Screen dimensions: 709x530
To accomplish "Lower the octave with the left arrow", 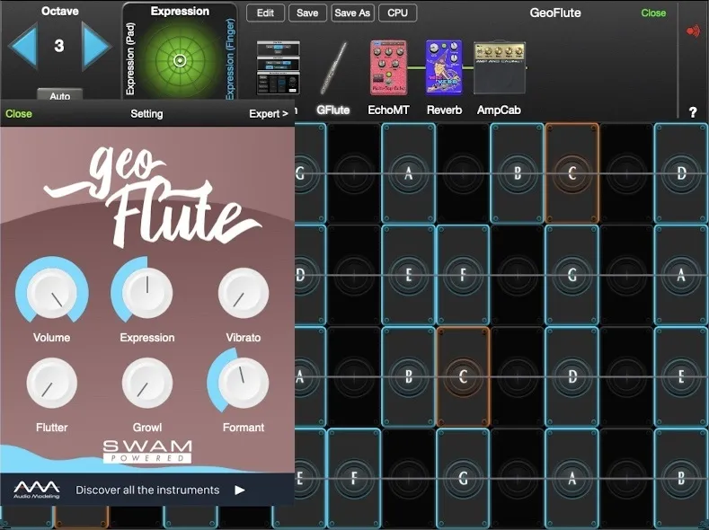I will [22, 46].
